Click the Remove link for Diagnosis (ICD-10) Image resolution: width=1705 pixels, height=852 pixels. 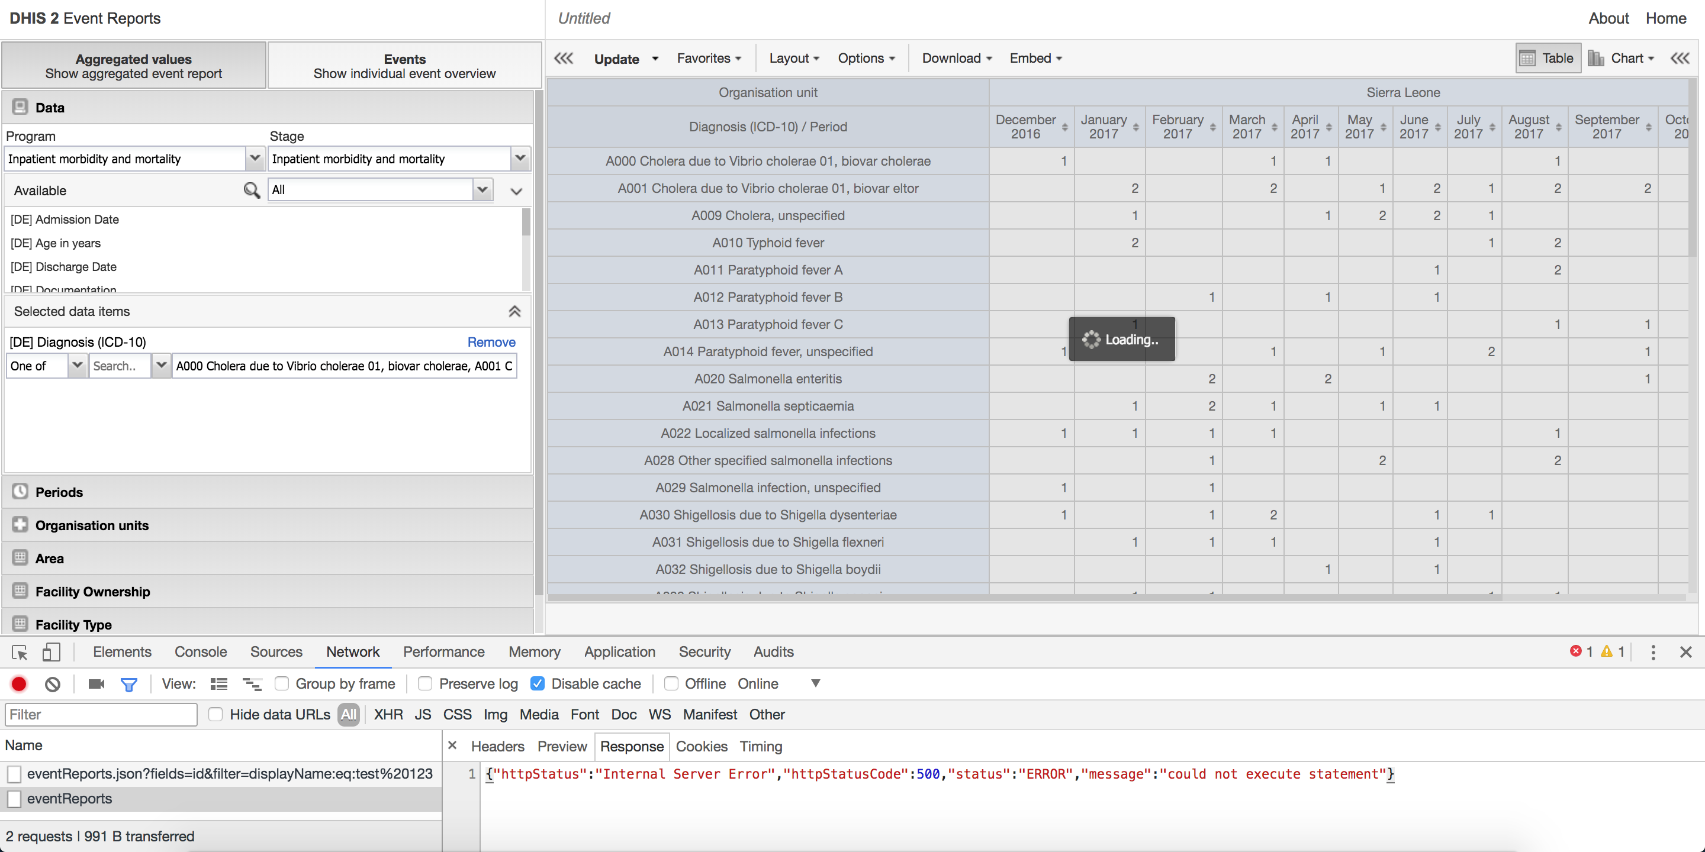[491, 342]
